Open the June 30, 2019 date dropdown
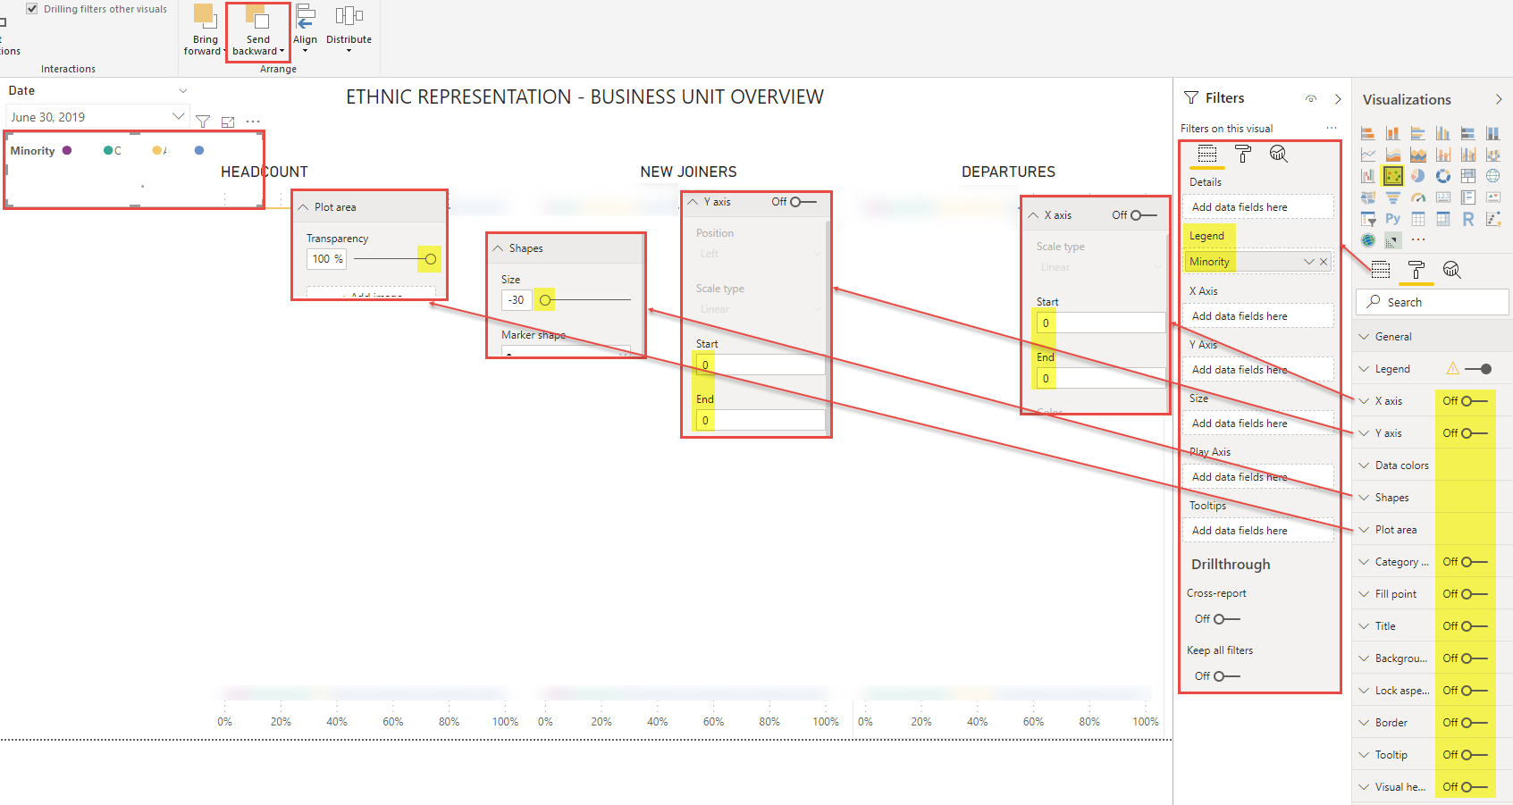 tap(178, 116)
